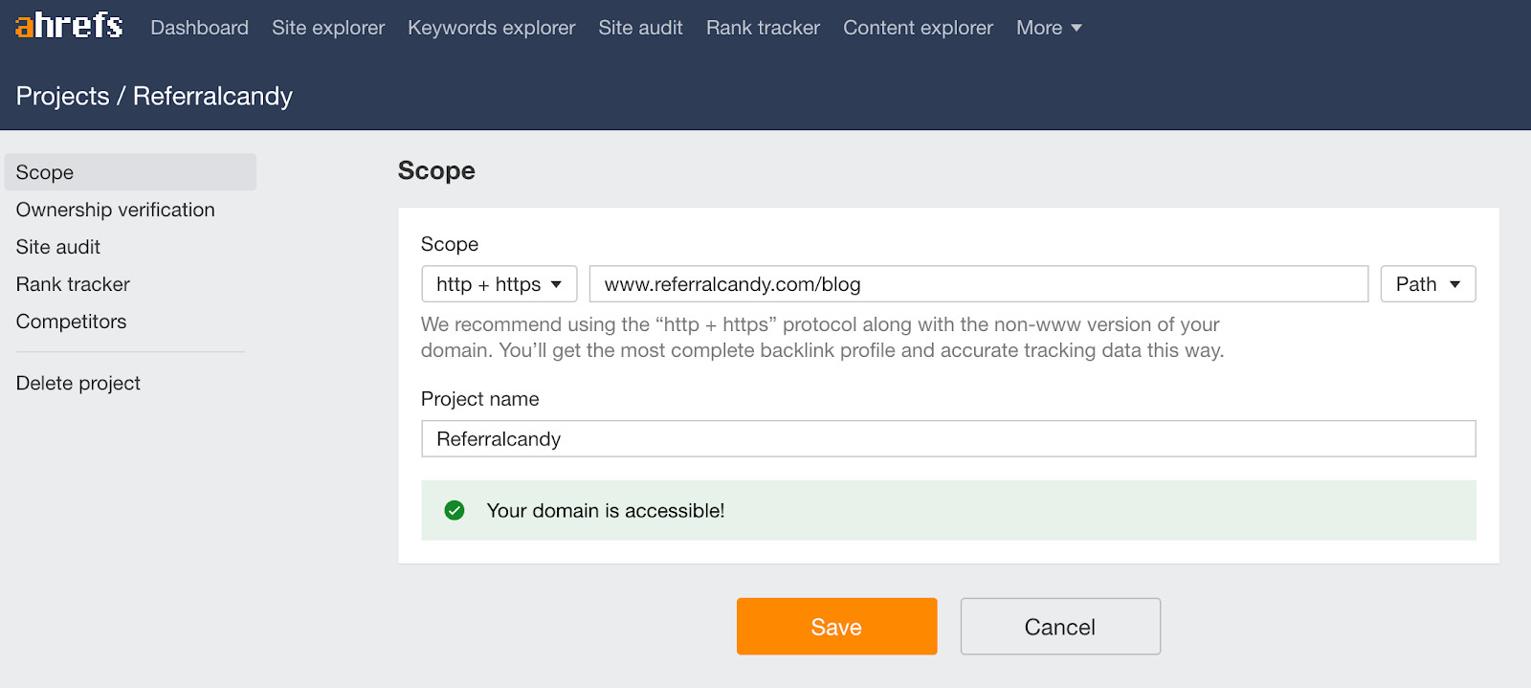This screenshot has width=1531, height=688.
Task: Select Ownership verification in sidebar
Action: 115,210
